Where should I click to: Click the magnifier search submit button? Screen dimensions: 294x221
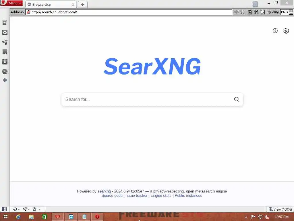[237, 99]
